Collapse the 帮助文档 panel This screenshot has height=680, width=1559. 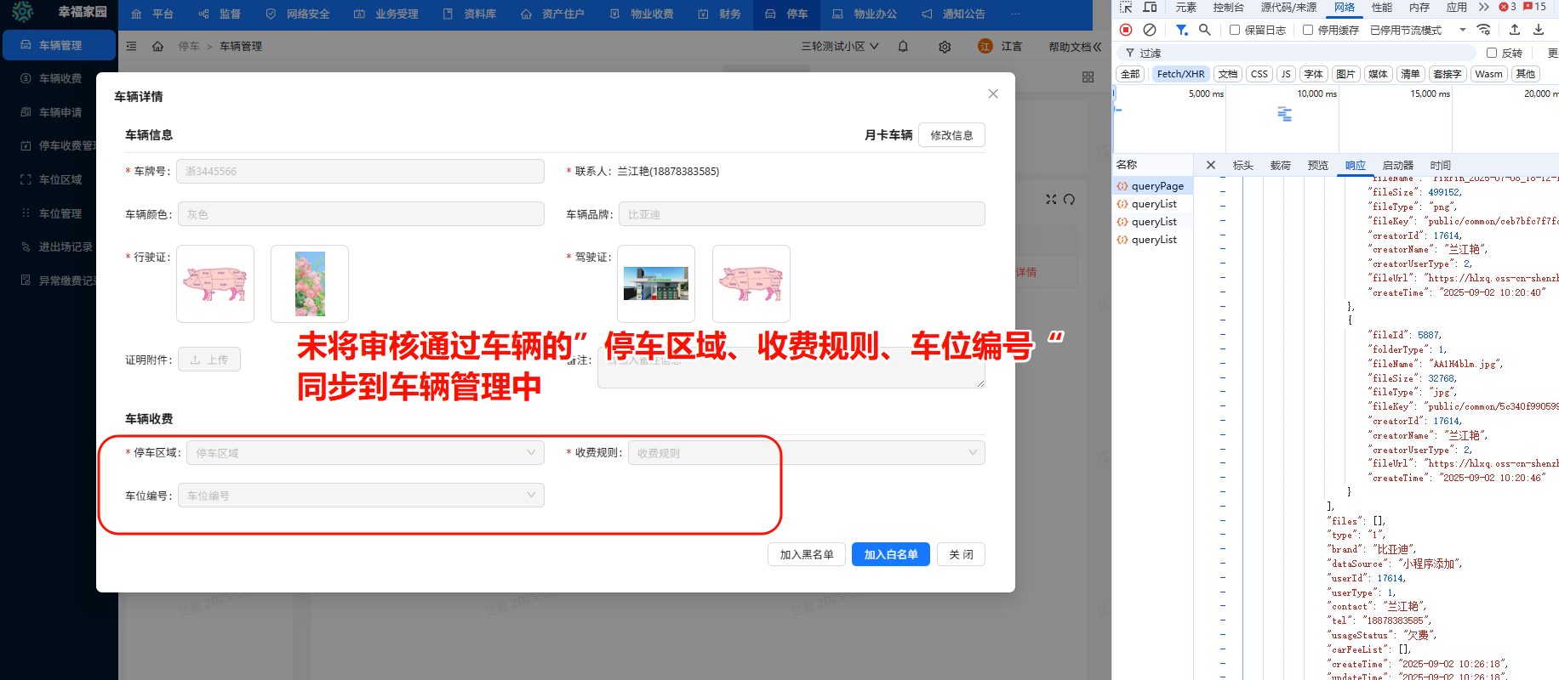1075,47
